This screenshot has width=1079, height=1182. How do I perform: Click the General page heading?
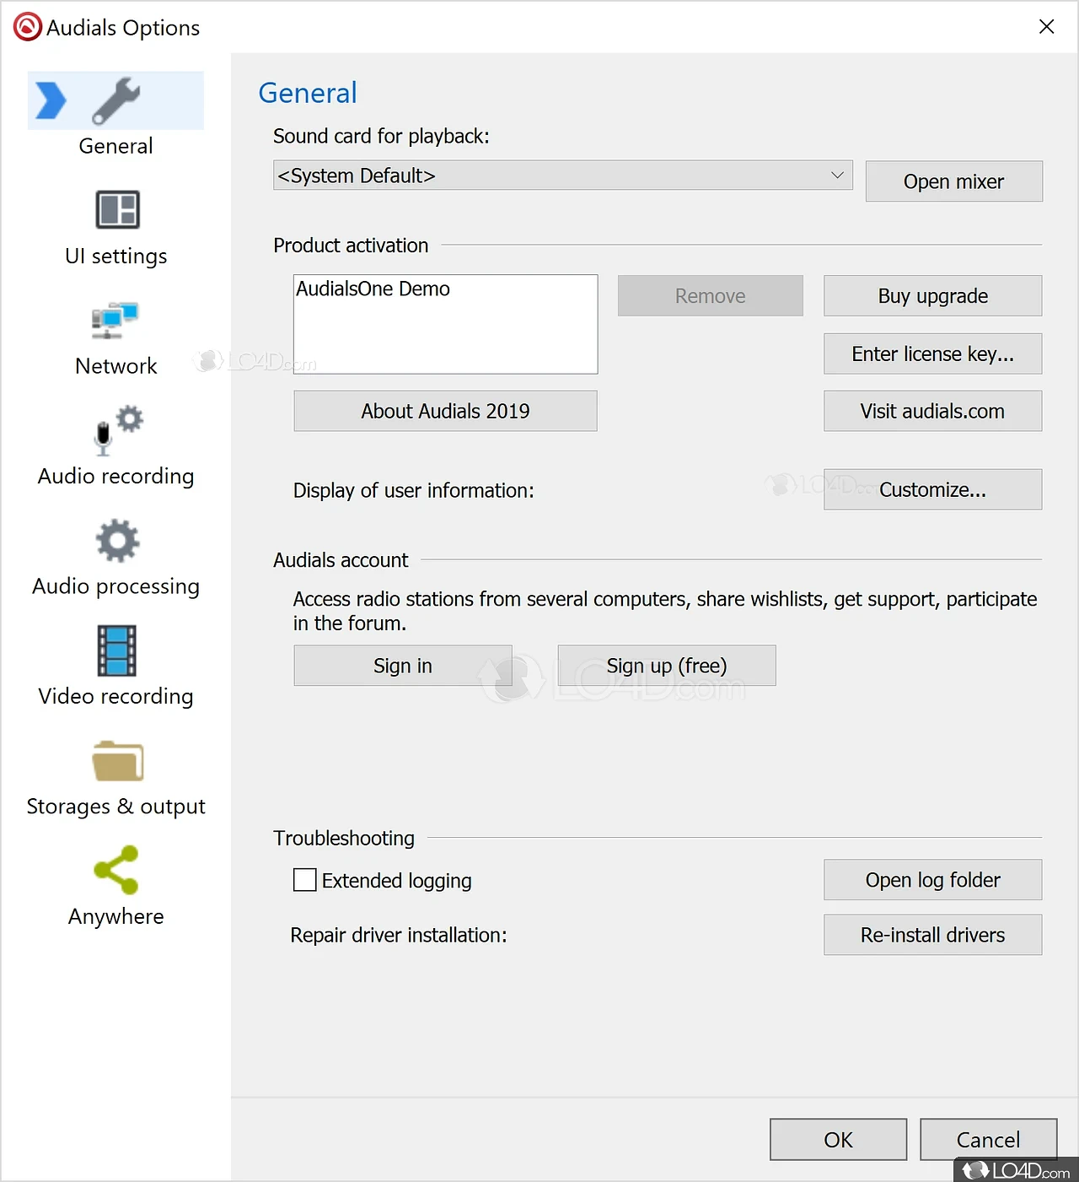tap(308, 93)
